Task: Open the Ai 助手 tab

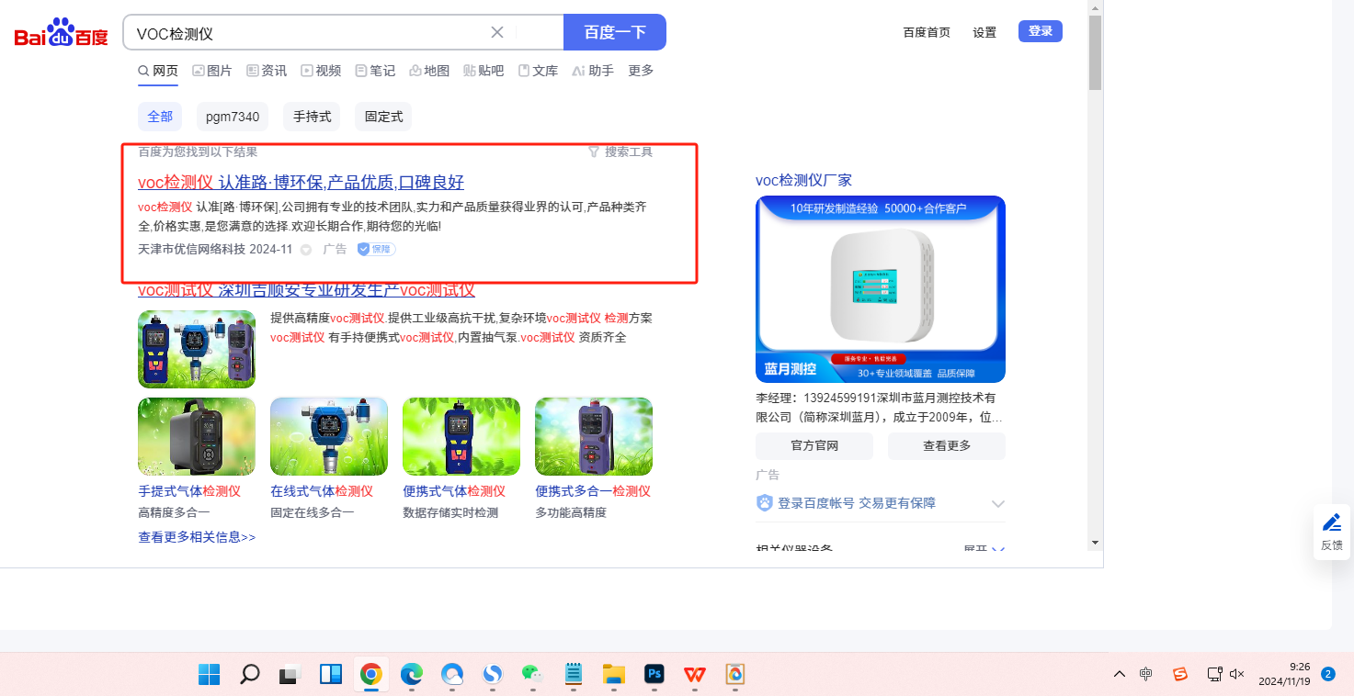Action: tap(593, 71)
